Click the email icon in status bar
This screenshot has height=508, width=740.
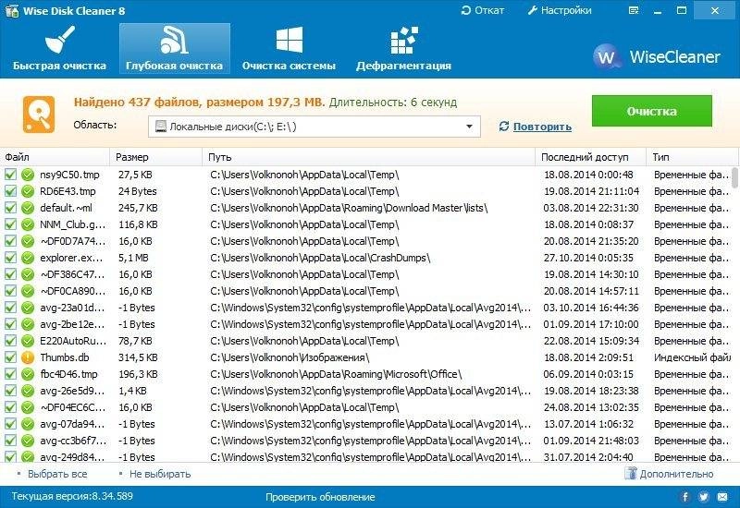(722, 497)
